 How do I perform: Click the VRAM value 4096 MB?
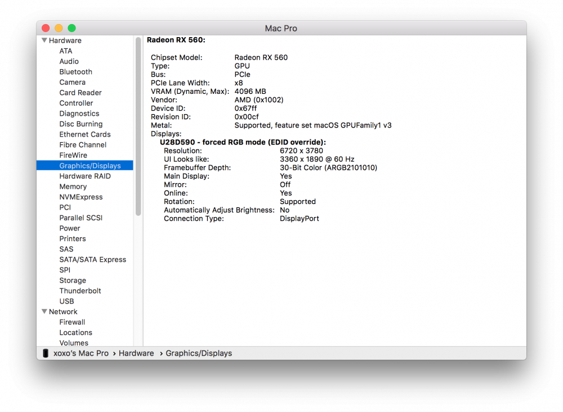pyautogui.click(x=251, y=92)
